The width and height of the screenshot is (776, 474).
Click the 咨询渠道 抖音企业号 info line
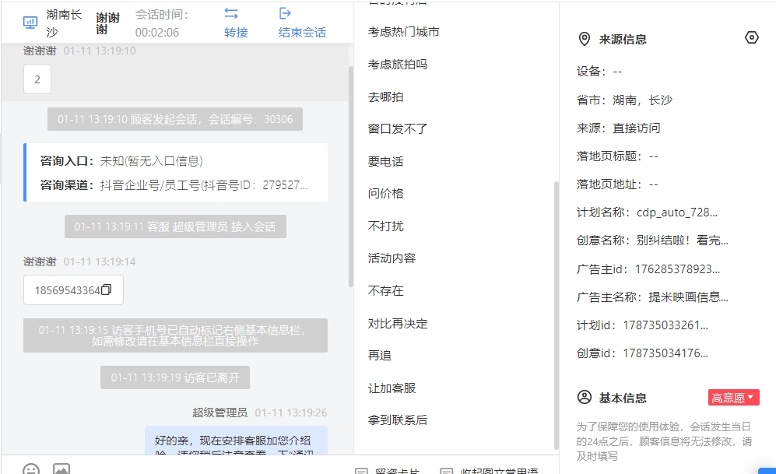coord(174,185)
